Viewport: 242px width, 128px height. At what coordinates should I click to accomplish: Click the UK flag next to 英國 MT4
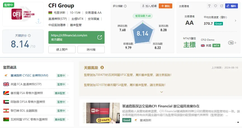203,45
